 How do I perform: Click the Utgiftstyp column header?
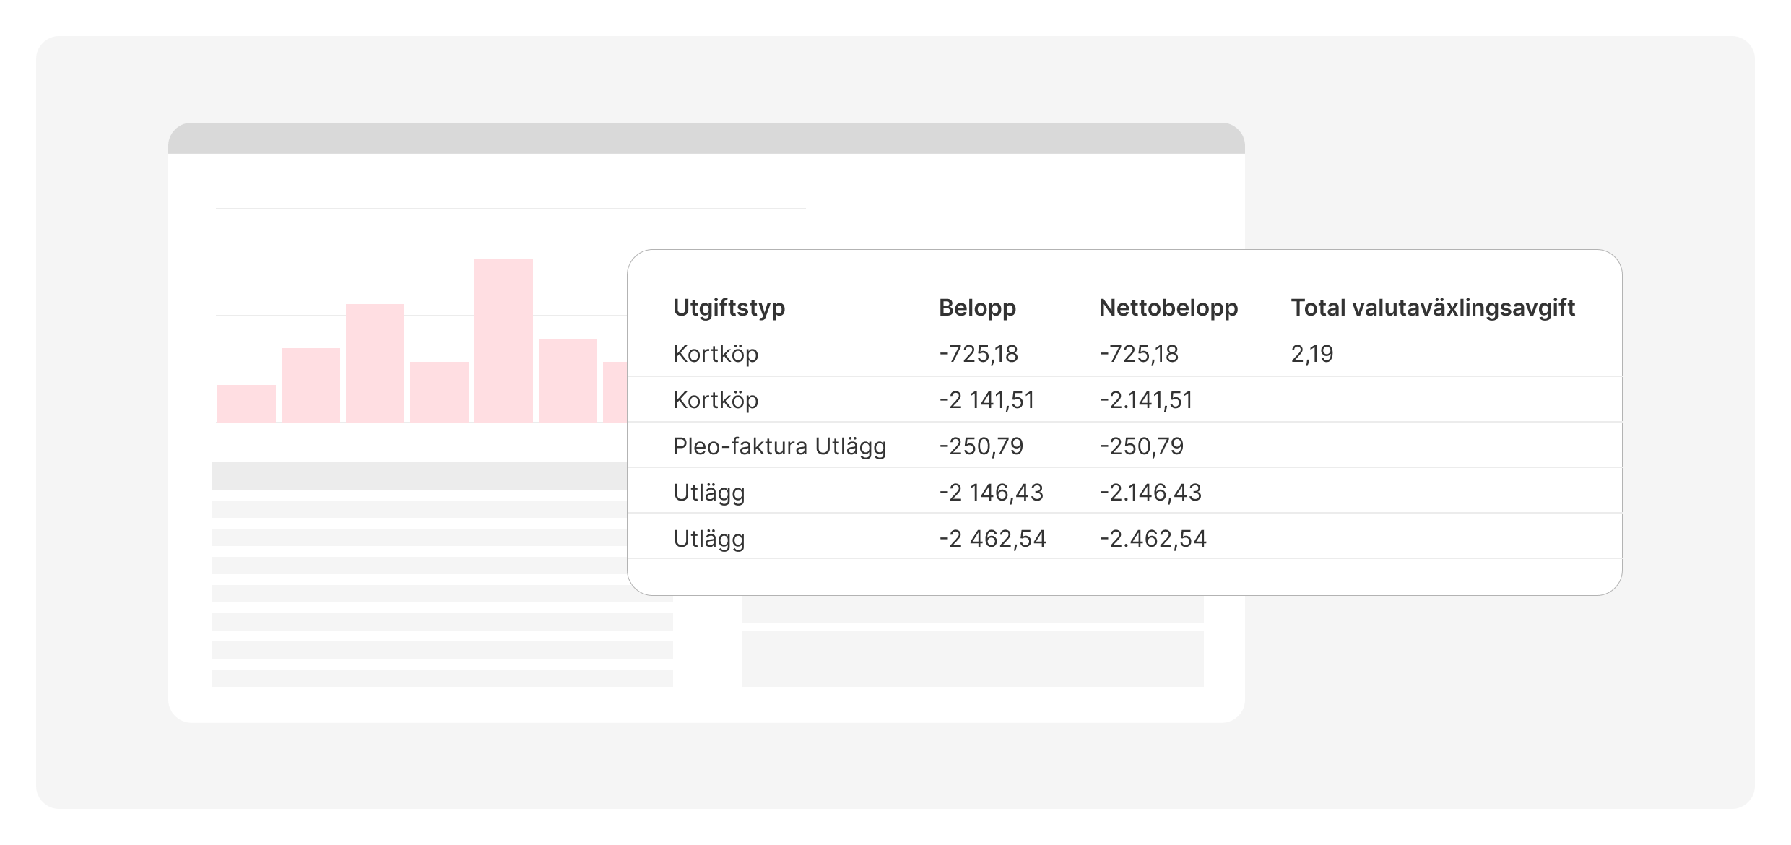click(729, 308)
